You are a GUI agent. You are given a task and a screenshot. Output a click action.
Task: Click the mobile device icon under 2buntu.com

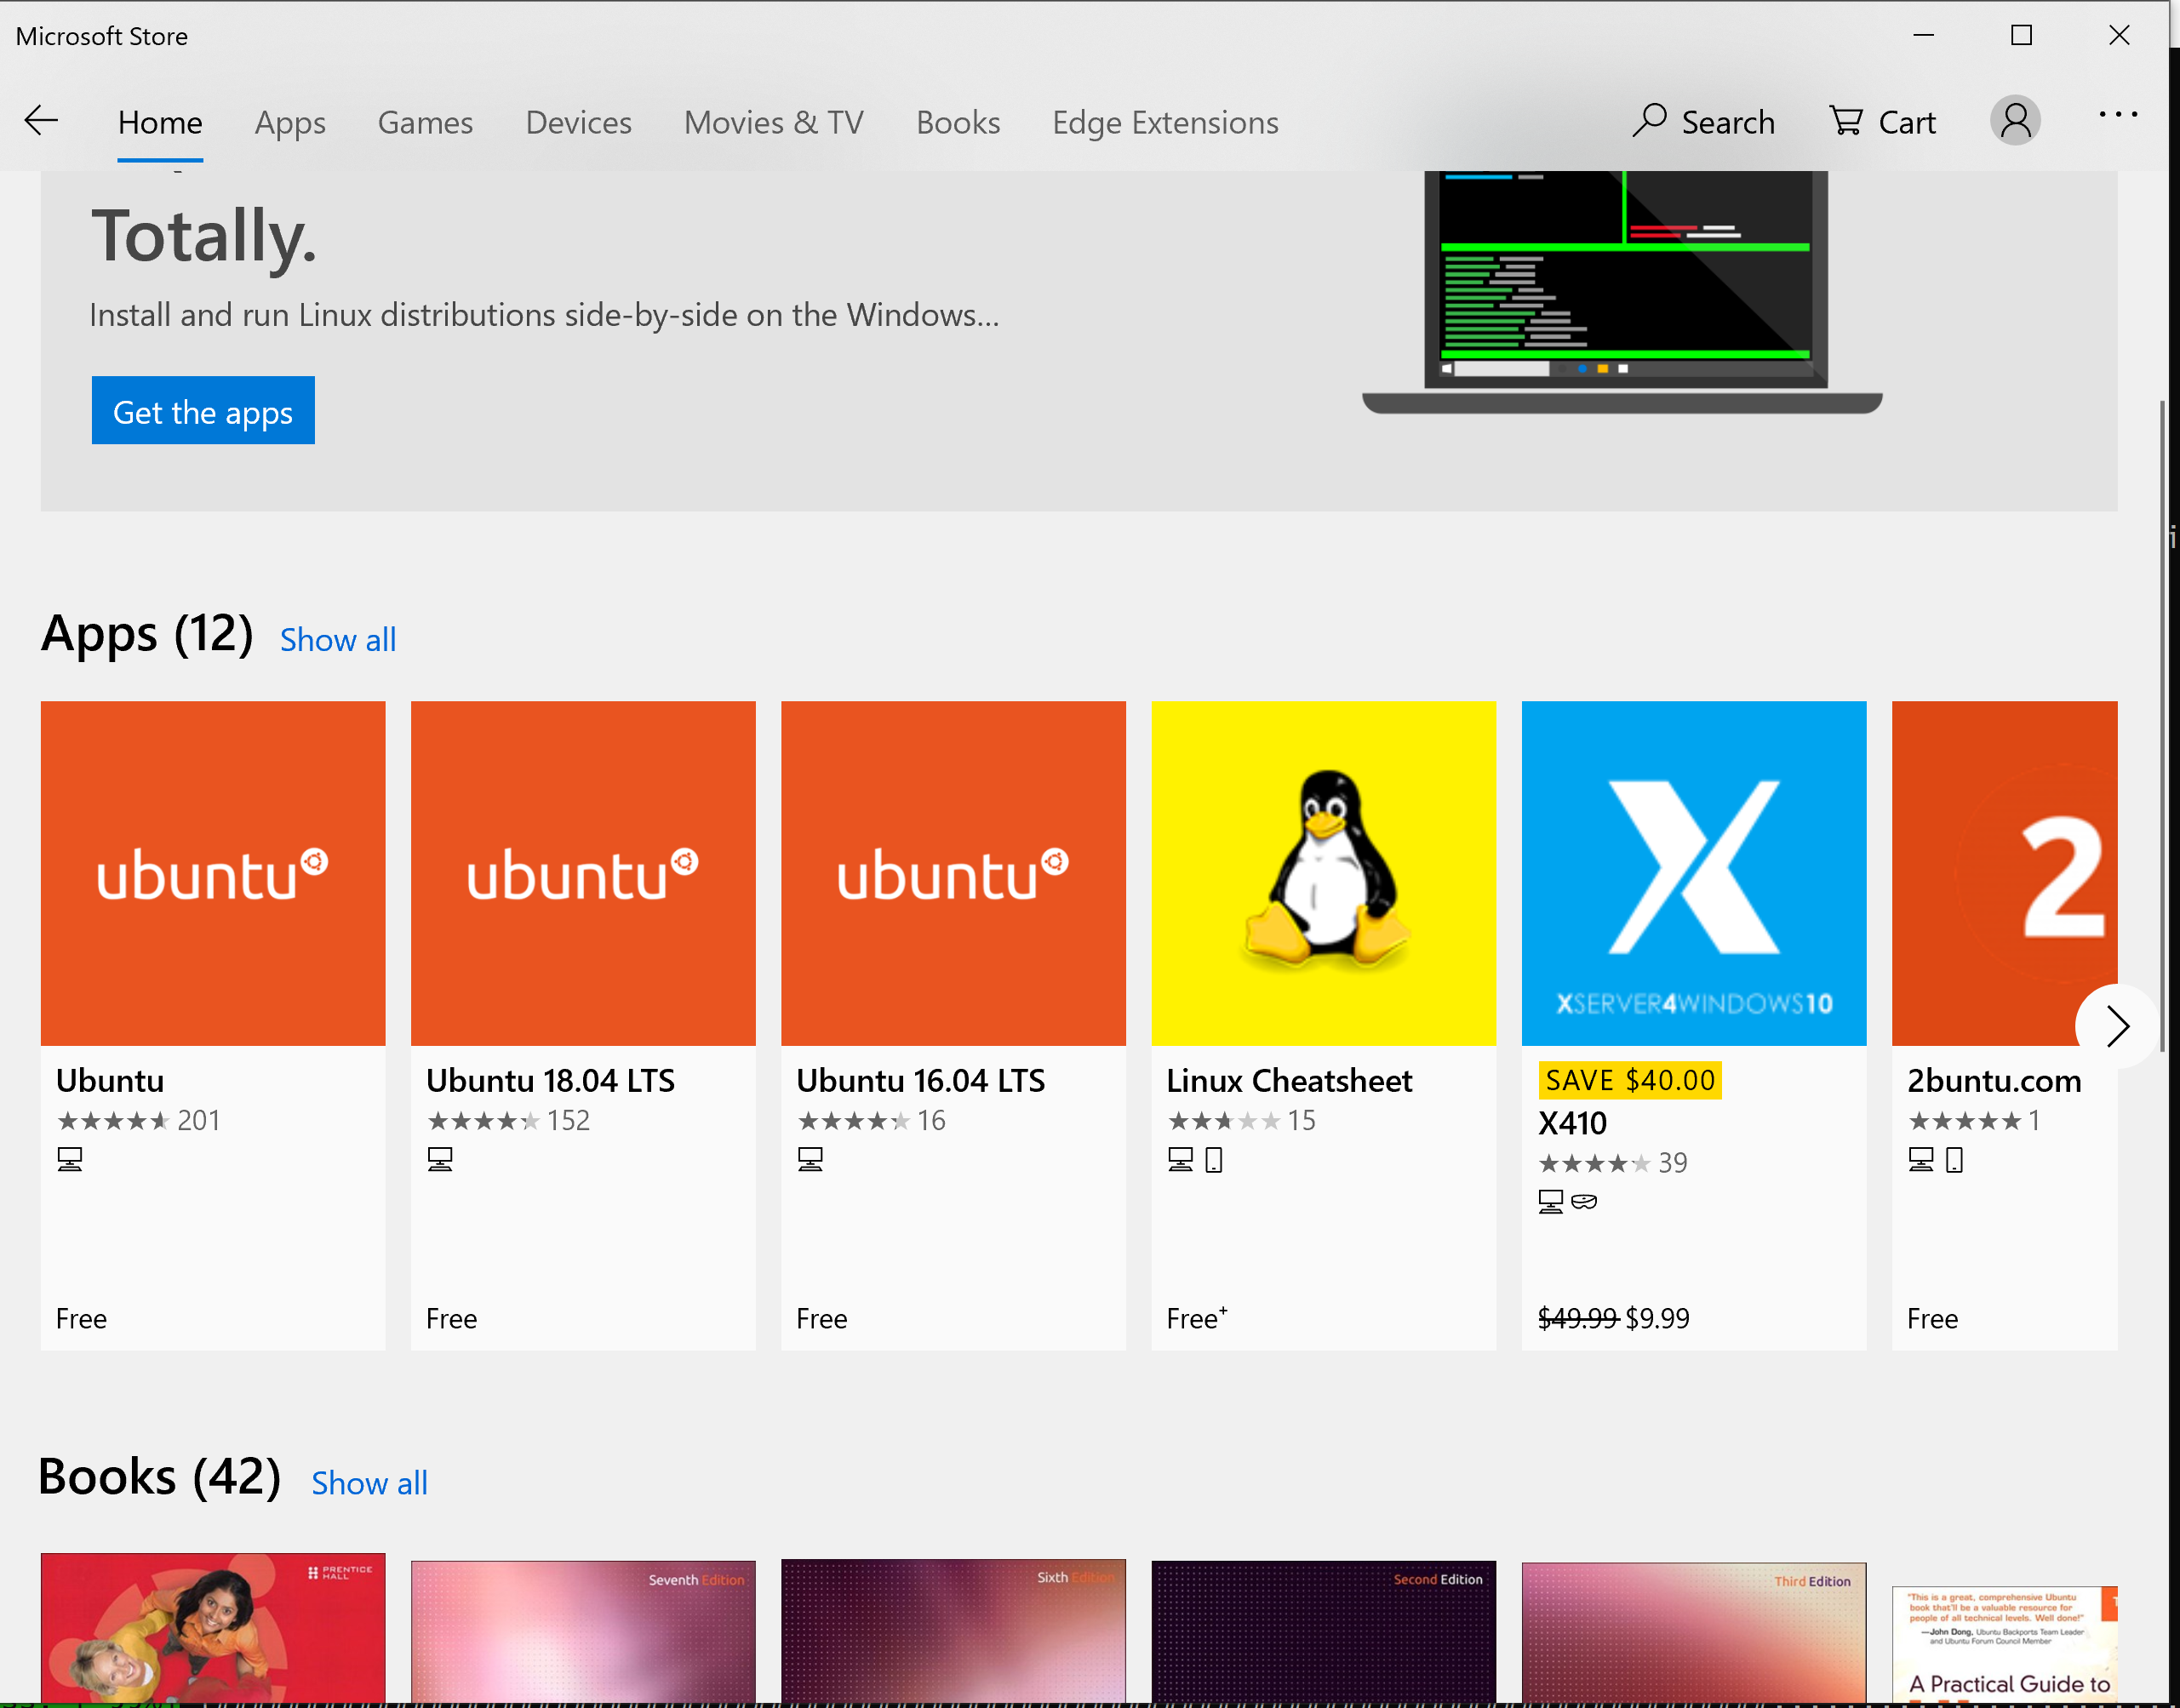click(1955, 1160)
